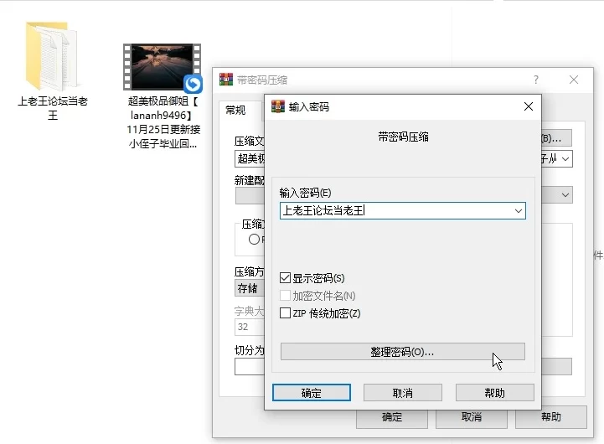
Task: Open the 上老王论坛当老王 folder icon
Action: (52, 55)
